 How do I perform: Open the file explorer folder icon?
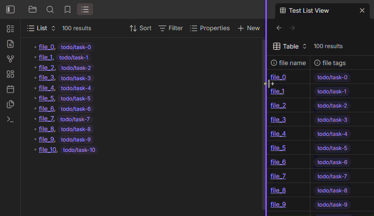click(33, 9)
